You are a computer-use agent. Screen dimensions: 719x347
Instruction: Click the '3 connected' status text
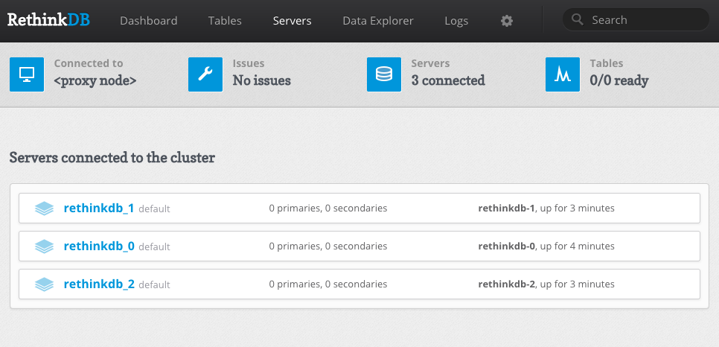coord(448,80)
